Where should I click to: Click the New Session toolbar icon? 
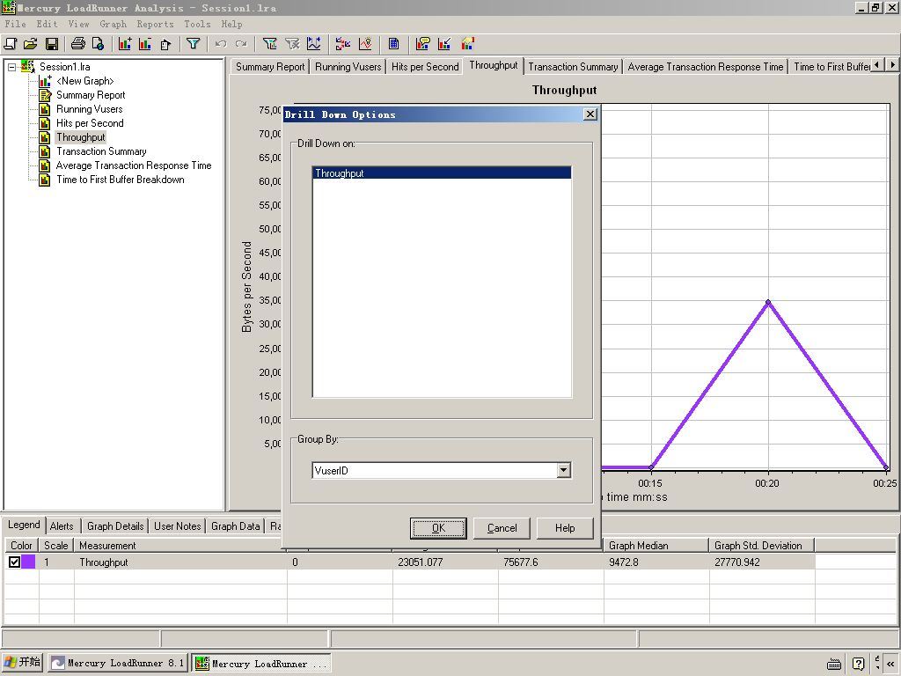[11, 44]
